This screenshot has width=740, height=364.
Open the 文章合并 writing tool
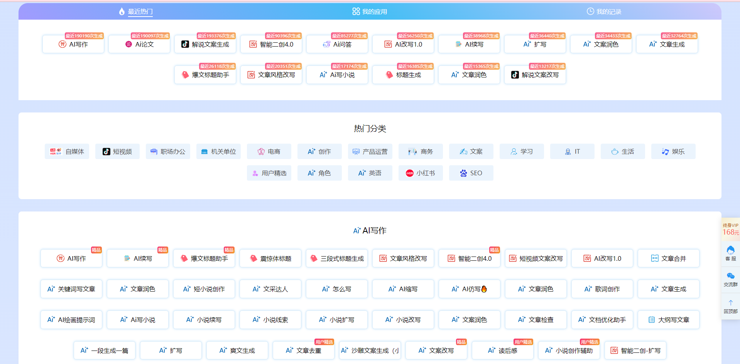[x=668, y=258]
